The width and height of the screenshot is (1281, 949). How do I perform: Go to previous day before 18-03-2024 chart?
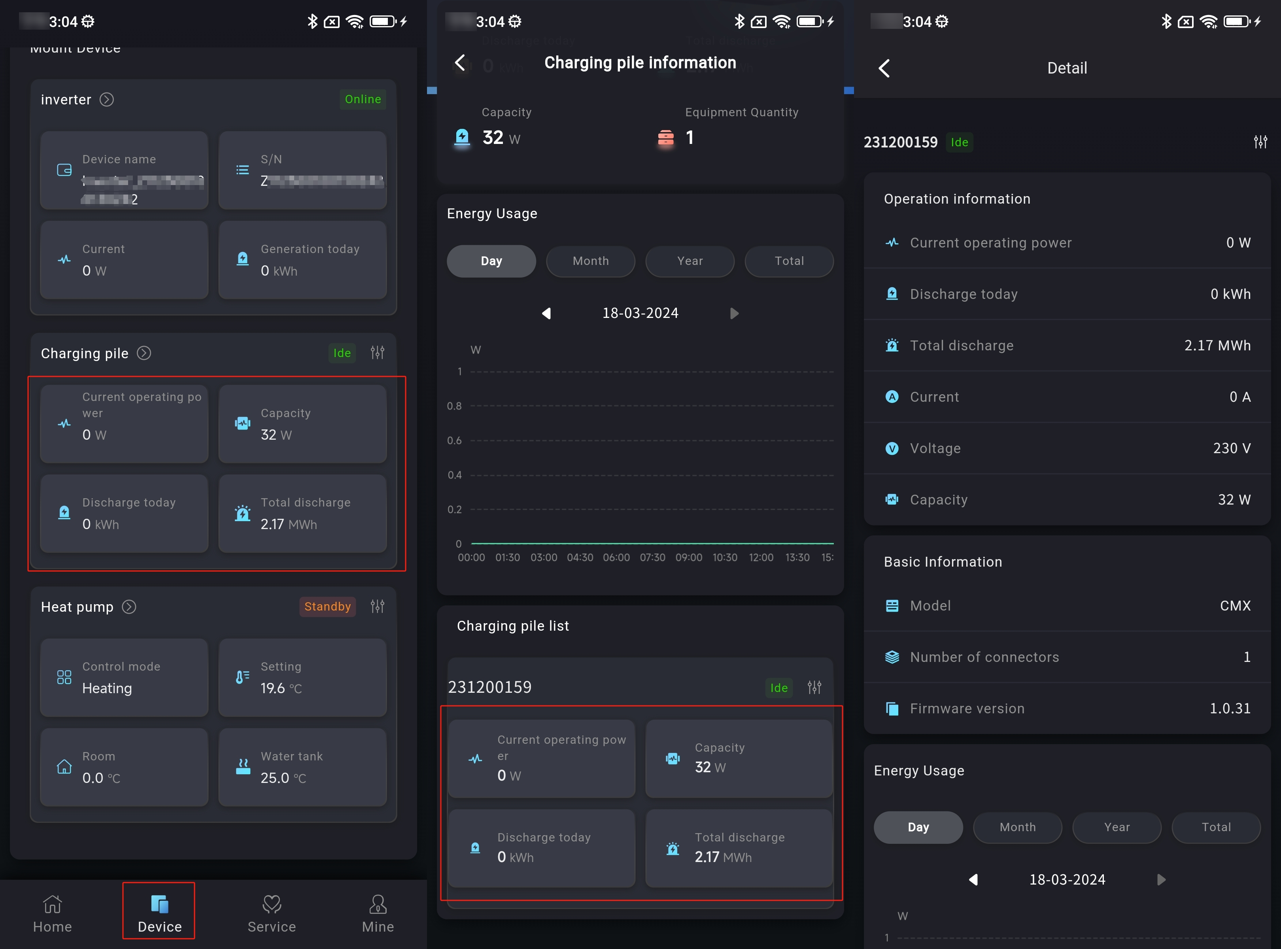click(x=546, y=314)
